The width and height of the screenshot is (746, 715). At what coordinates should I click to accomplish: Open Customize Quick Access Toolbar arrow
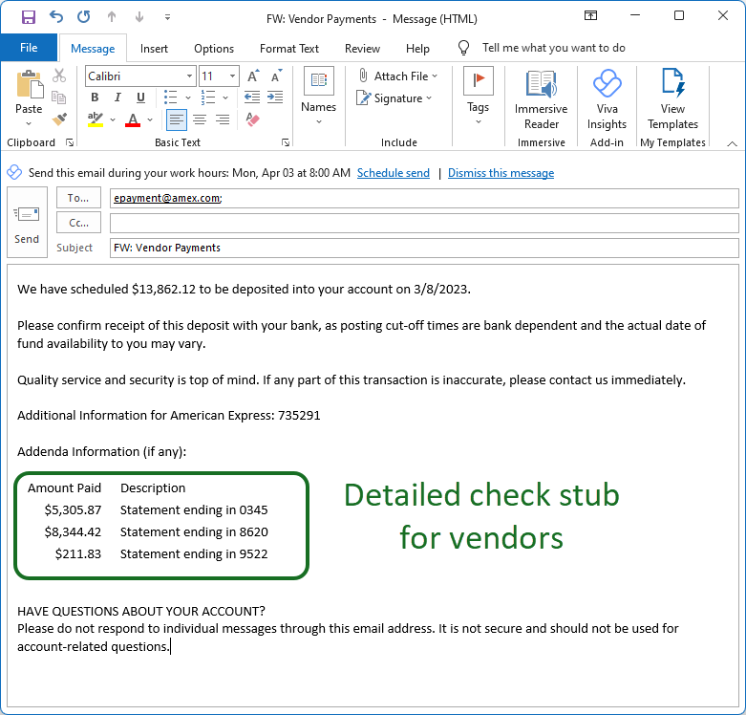tap(167, 17)
